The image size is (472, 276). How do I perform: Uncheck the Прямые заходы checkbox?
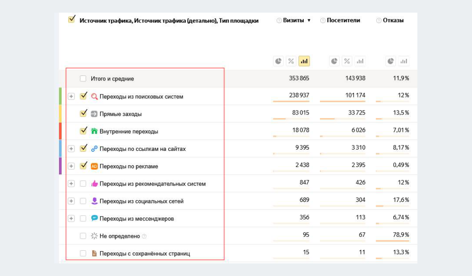[x=83, y=114]
